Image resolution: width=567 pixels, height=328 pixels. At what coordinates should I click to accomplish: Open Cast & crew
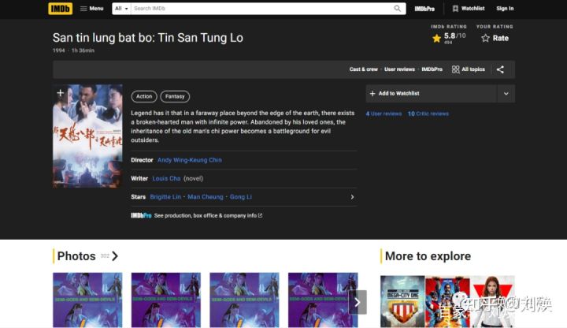(363, 69)
